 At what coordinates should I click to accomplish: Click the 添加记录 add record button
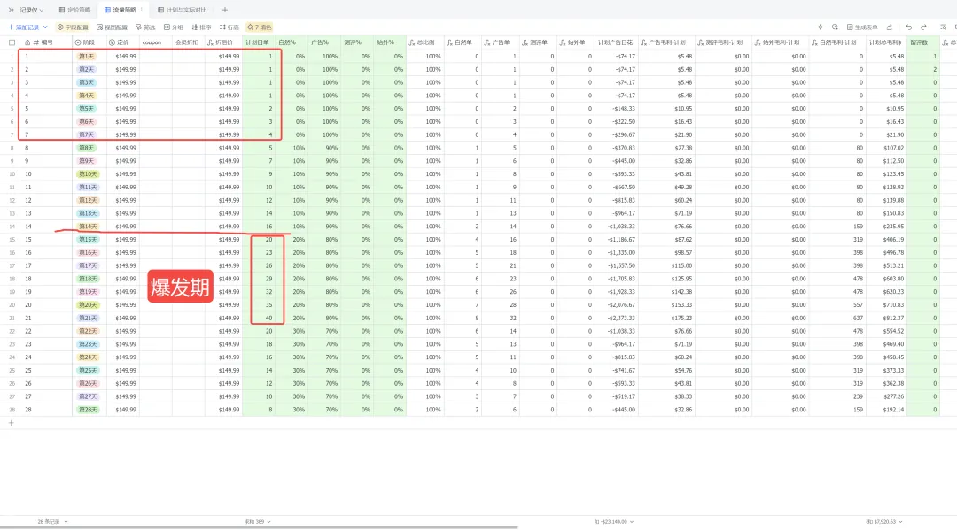tap(24, 27)
